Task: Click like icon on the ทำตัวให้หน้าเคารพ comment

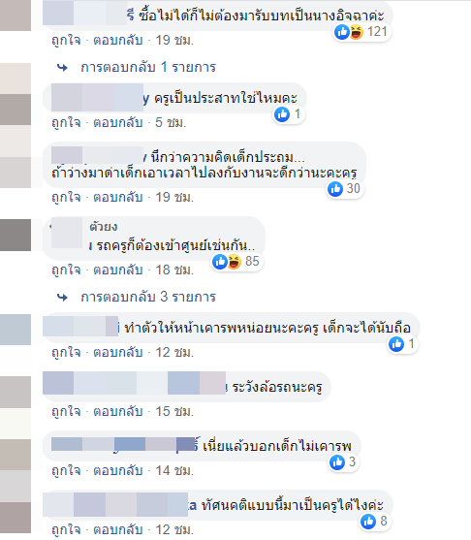Action: pos(396,344)
